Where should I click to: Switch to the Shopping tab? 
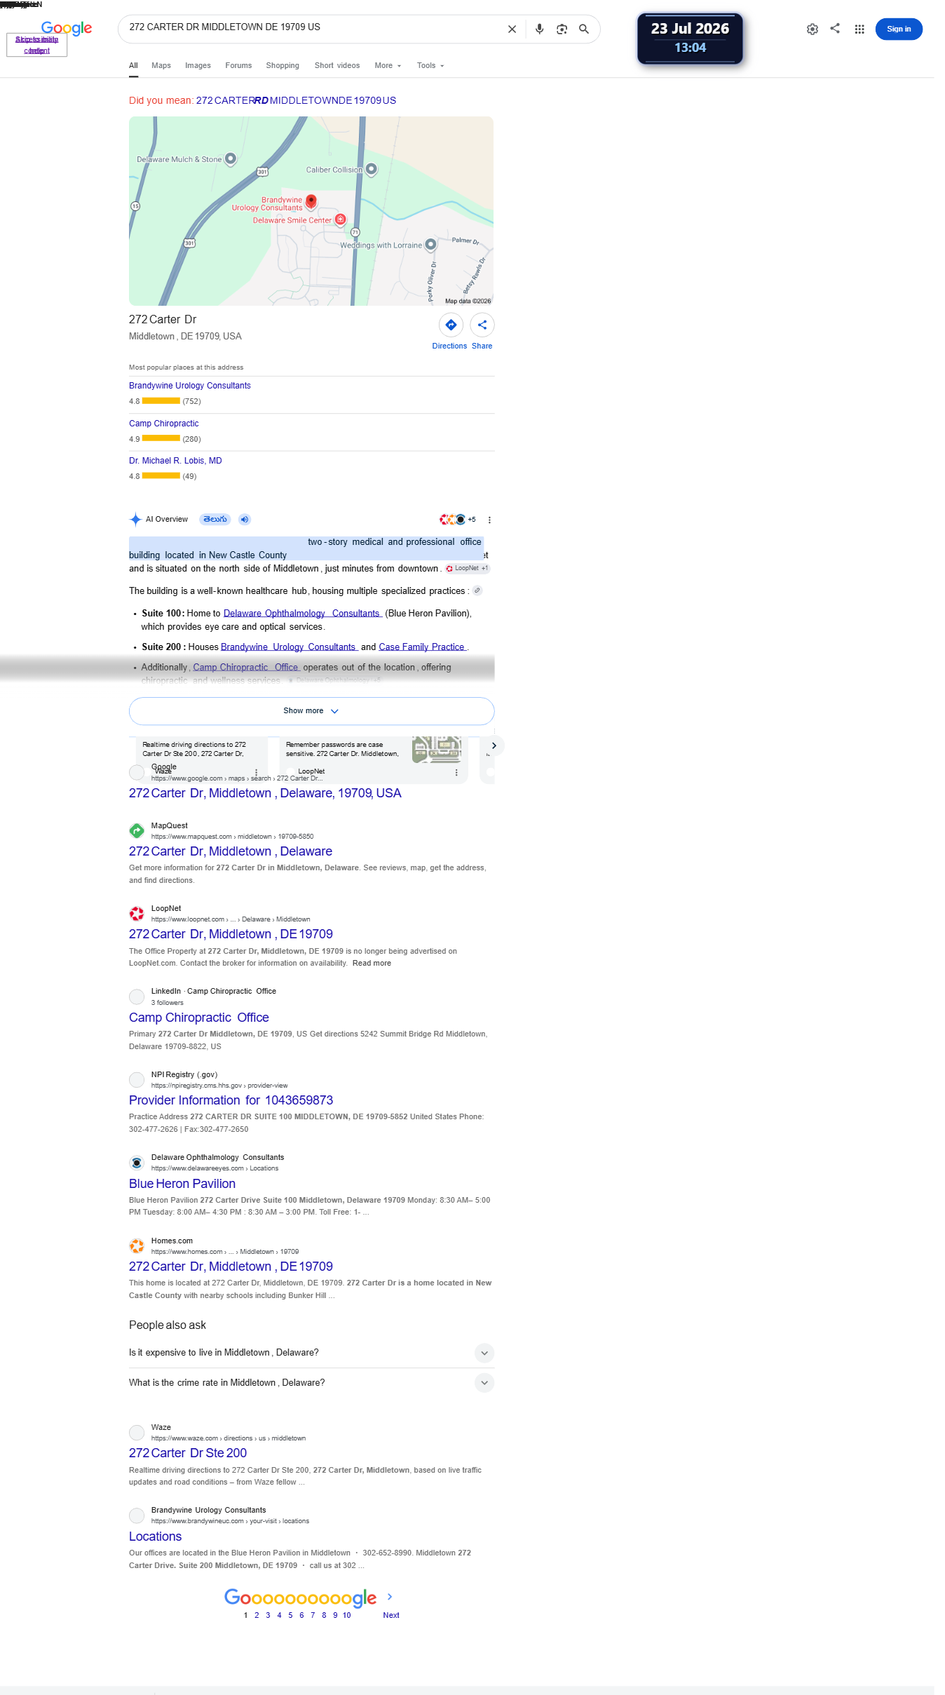click(x=283, y=66)
